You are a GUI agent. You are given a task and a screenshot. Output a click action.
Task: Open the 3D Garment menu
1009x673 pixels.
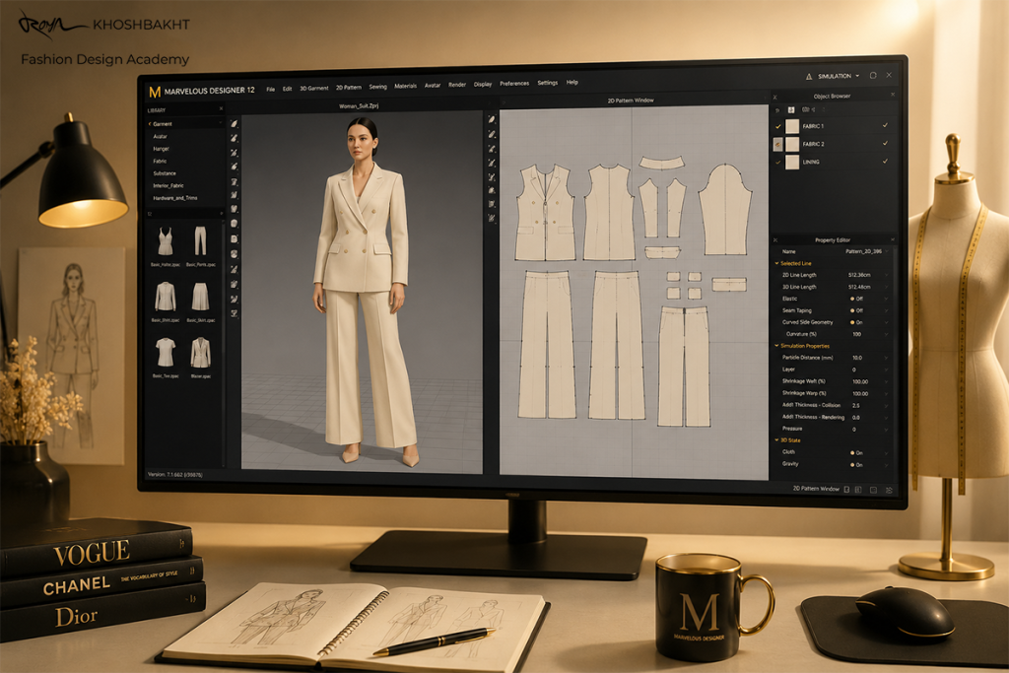click(314, 88)
